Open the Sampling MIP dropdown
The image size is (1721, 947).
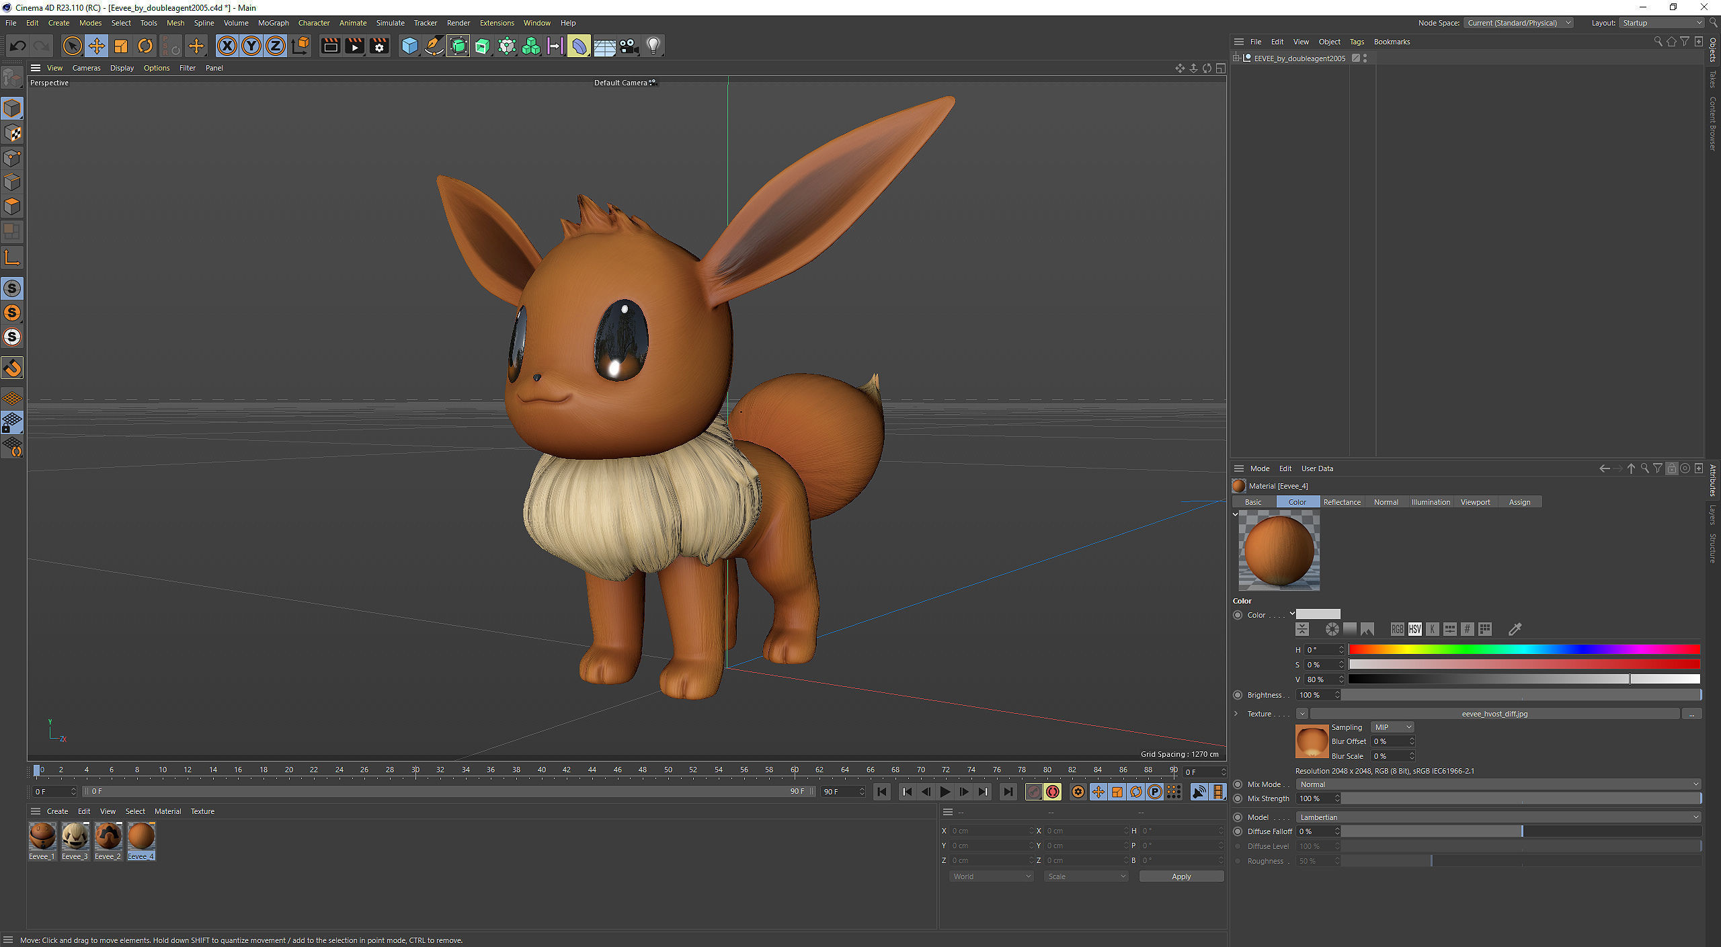[1392, 727]
